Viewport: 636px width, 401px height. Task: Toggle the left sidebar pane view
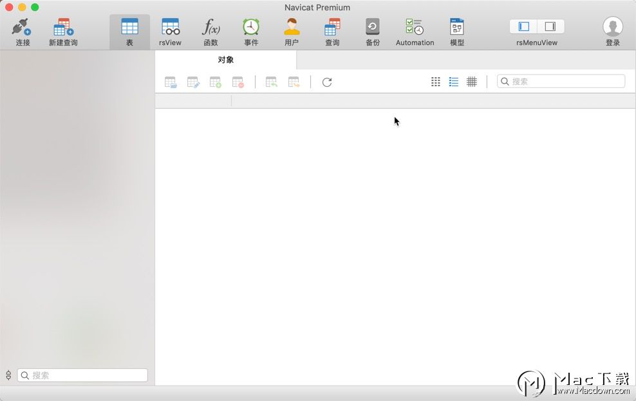(523, 27)
